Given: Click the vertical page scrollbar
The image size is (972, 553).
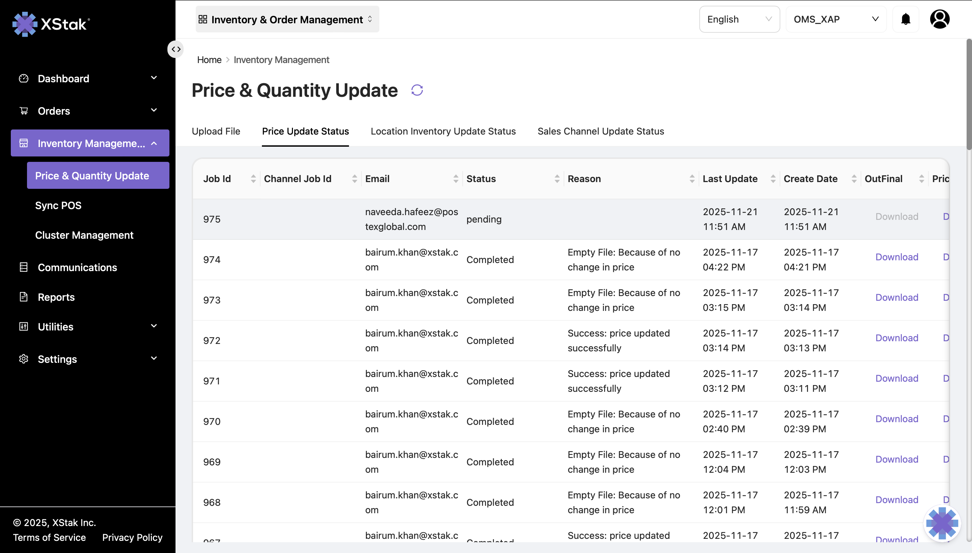Looking at the screenshot, I should tap(969, 95).
